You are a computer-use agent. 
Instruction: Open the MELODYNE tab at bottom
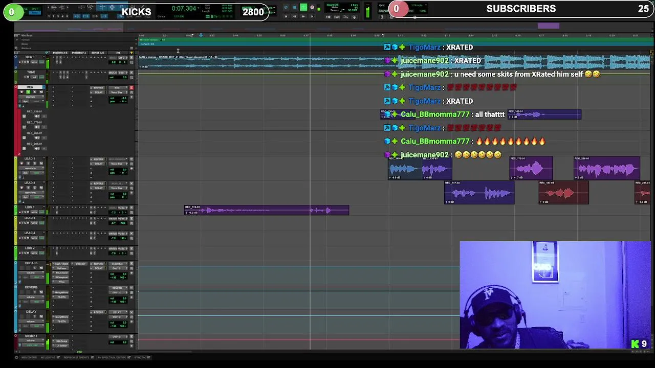(48, 357)
